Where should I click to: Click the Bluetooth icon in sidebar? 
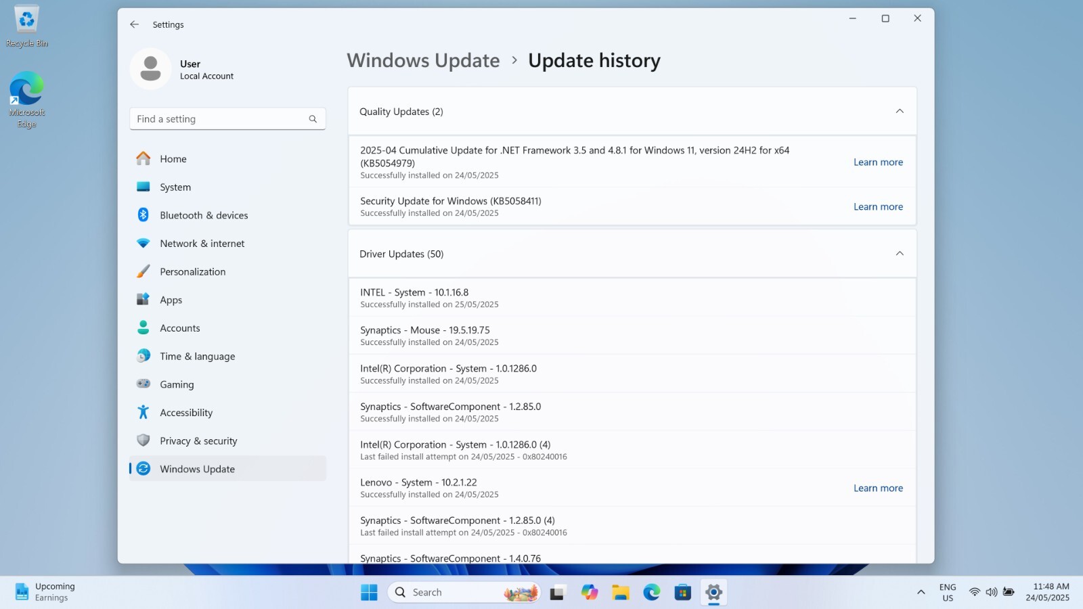point(143,215)
